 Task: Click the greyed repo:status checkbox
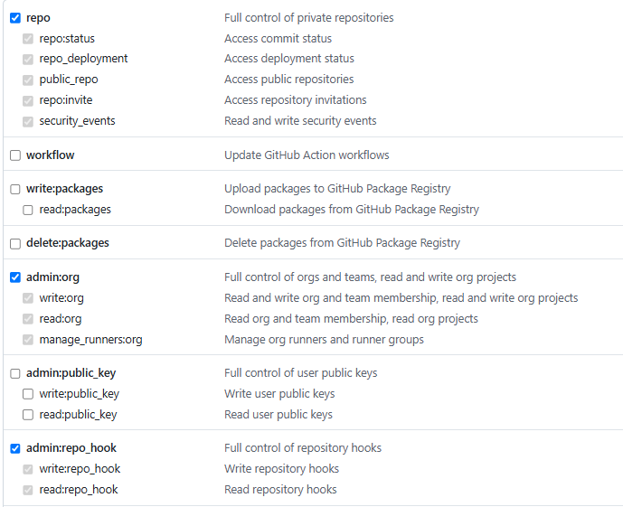click(x=28, y=39)
